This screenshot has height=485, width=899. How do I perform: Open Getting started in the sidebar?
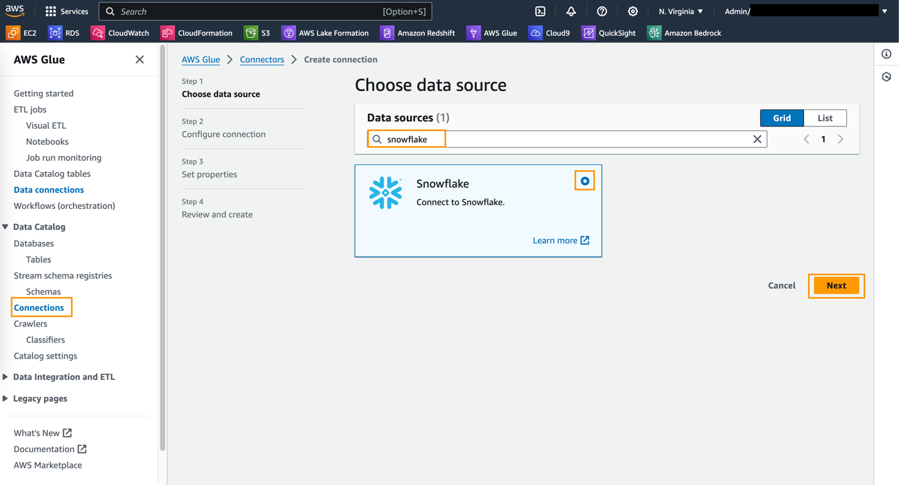tap(43, 94)
